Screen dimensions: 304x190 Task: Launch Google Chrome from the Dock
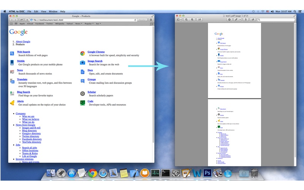tap(92, 173)
